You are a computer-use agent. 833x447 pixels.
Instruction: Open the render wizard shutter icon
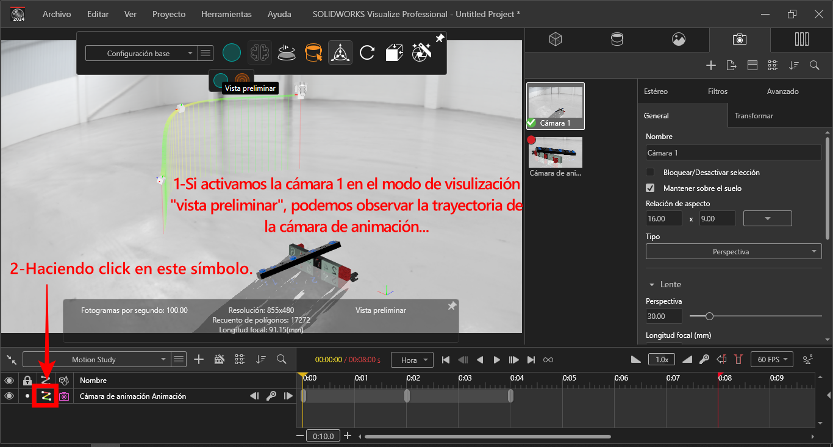click(422, 53)
